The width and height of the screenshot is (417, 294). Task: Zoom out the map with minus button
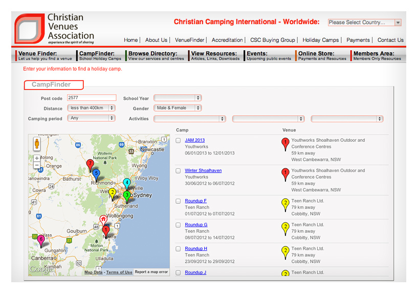[x=37, y=165]
